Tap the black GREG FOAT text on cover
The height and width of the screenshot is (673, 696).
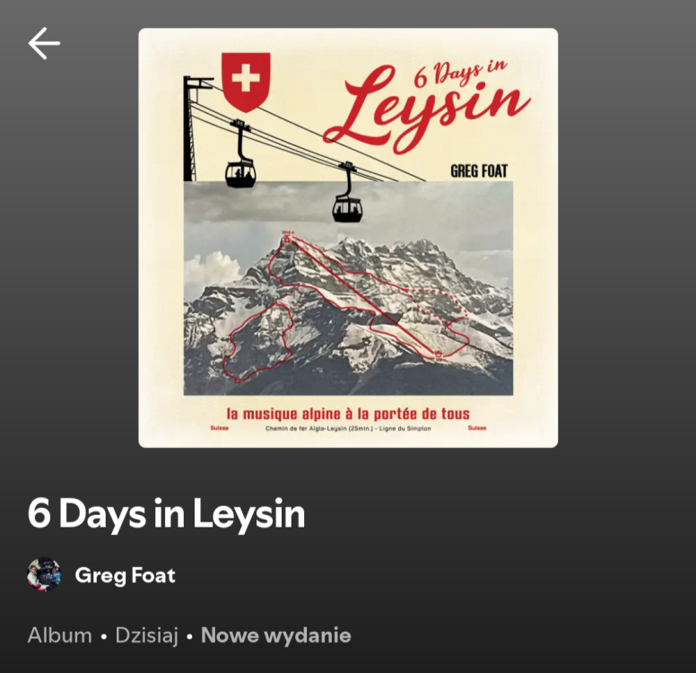point(479,171)
